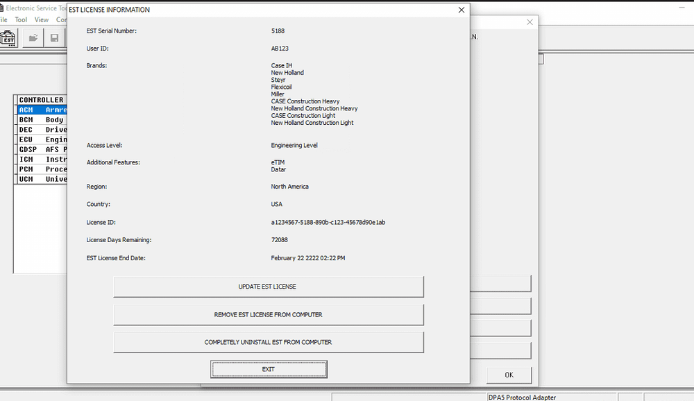
Task: Open the View menu
Action: click(42, 19)
